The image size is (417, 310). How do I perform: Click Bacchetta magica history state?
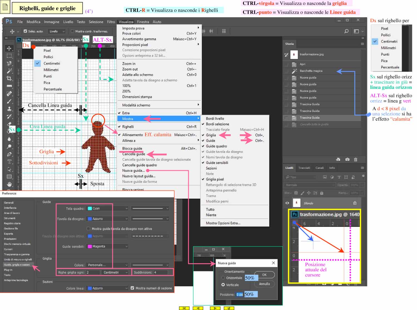pyautogui.click(x=322, y=71)
